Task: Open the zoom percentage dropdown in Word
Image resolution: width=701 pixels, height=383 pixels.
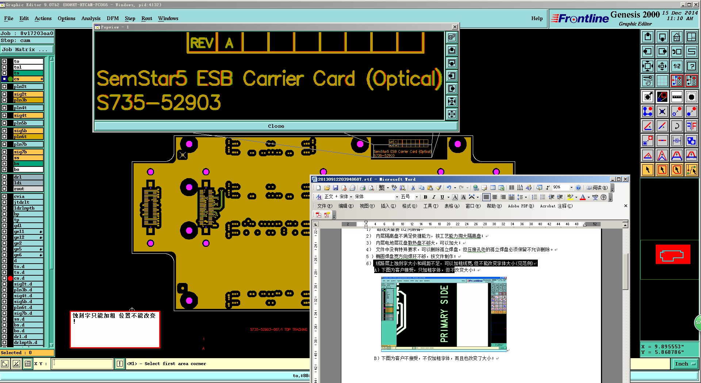Action: pos(571,188)
